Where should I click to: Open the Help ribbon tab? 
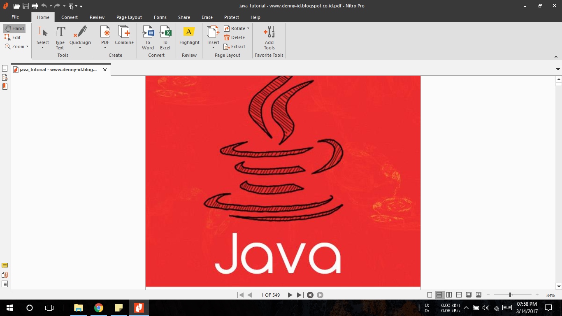tap(255, 17)
